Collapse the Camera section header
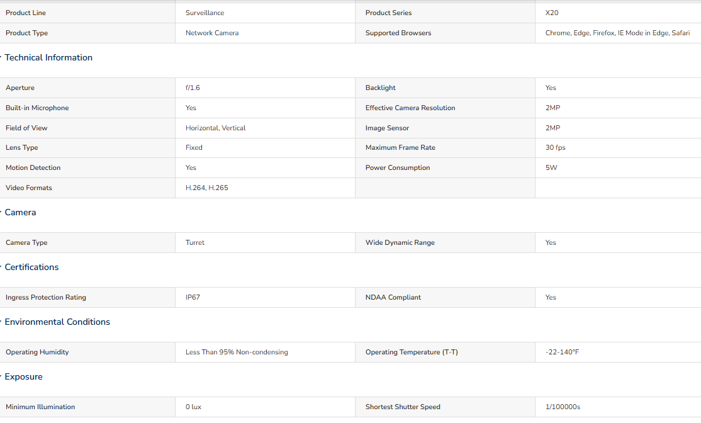This screenshot has height=423, width=701. pos(20,212)
